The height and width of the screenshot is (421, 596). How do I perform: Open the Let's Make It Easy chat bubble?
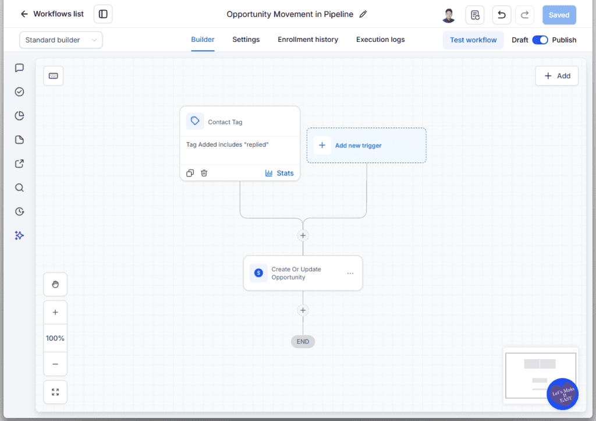[x=563, y=394]
